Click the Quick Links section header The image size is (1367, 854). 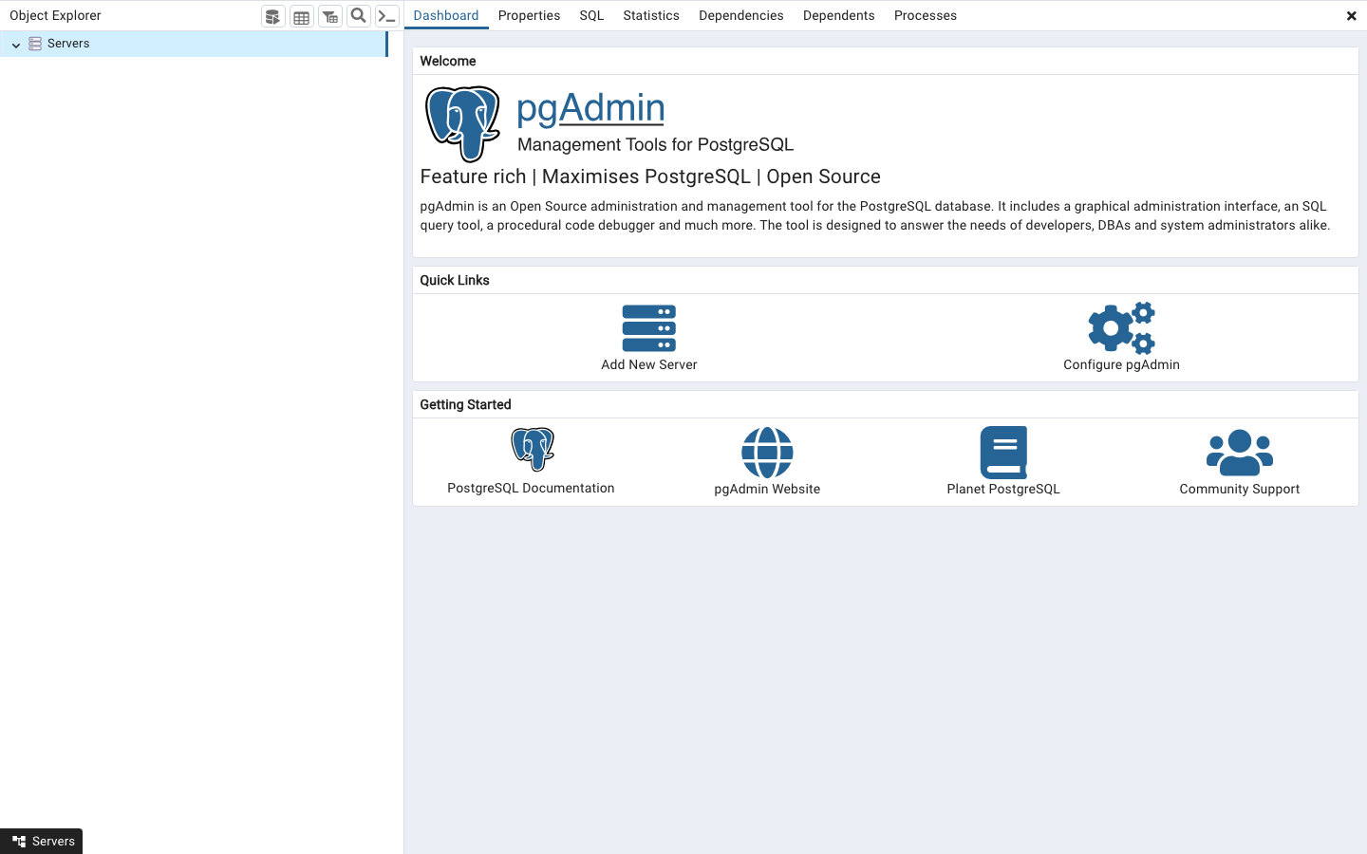click(455, 280)
